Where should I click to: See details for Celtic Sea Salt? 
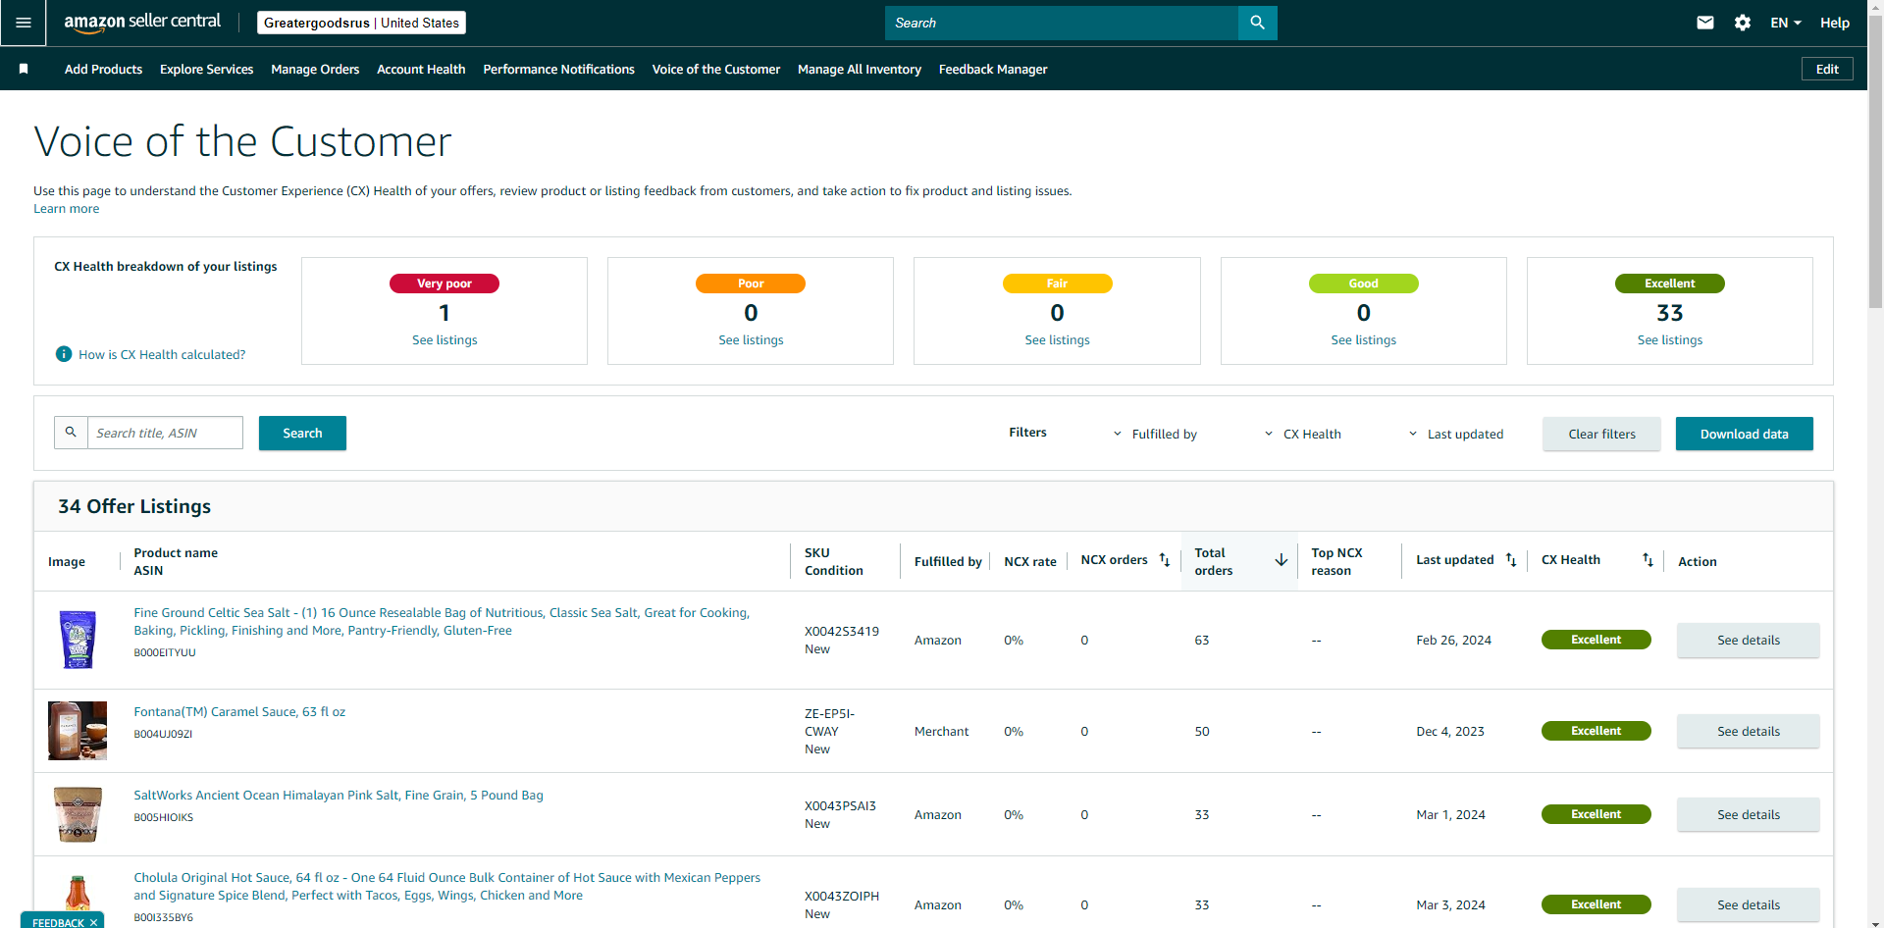[x=1748, y=640]
